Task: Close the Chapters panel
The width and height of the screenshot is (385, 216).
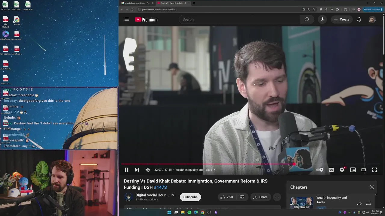Action: (372, 187)
